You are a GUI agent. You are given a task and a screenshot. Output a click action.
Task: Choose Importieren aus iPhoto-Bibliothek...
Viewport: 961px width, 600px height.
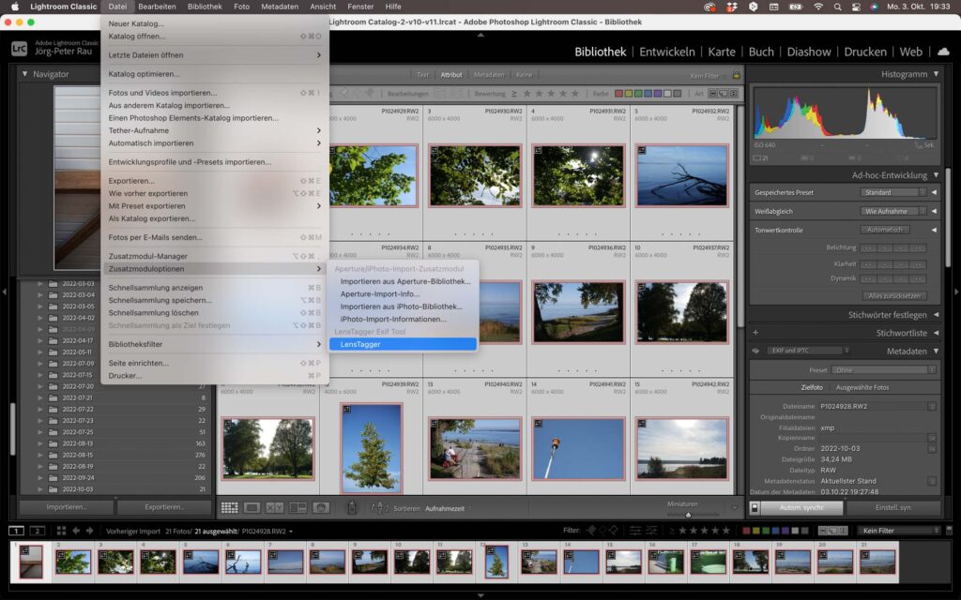coord(403,307)
